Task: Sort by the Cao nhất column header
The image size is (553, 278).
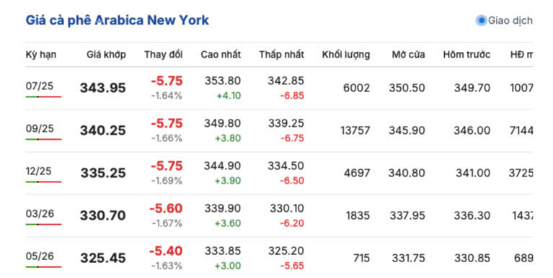Action: [221, 55]
